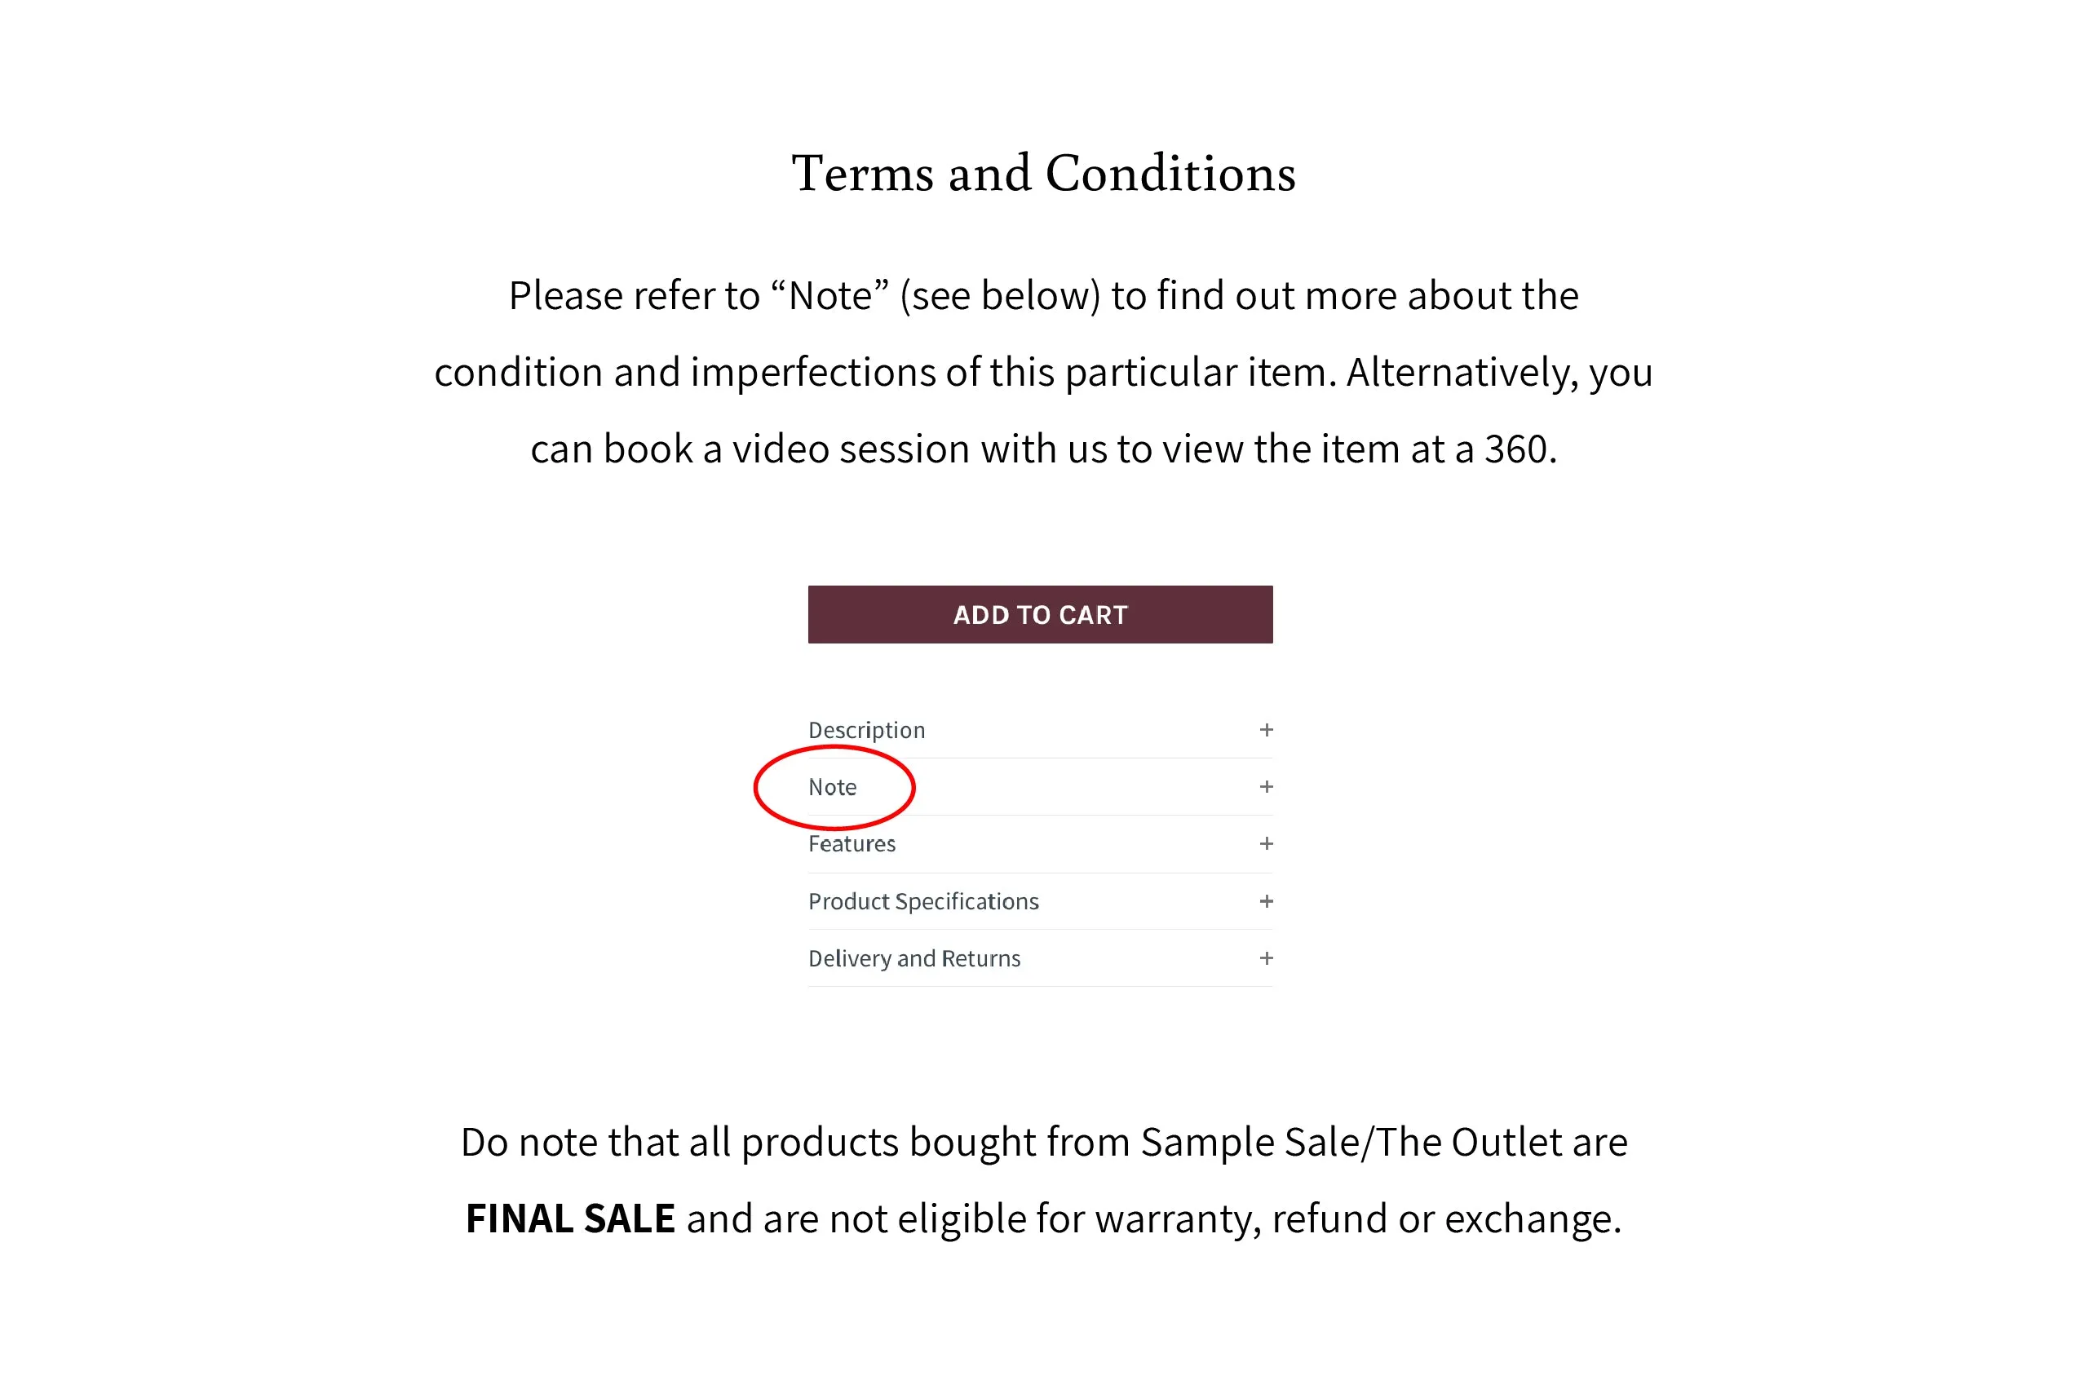This screenshot has height=1393, width=2088.
Task: Open the Delivery and Returns accordion label
Action: pyautogui.click(x=914, y=958)
